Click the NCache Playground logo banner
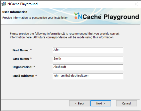The width and height of the screenshot is (141, 111). 106,16
